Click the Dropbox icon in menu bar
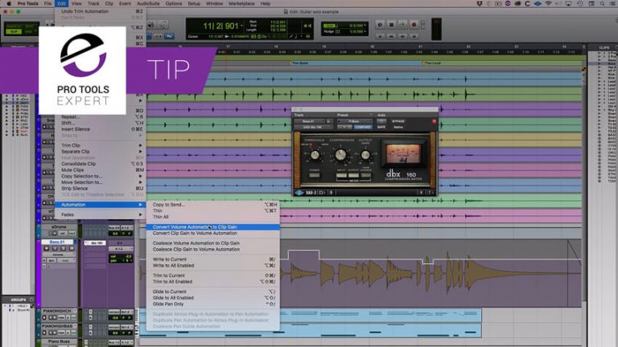This screenshot has width=618, height=347. [x=480, y=3]
